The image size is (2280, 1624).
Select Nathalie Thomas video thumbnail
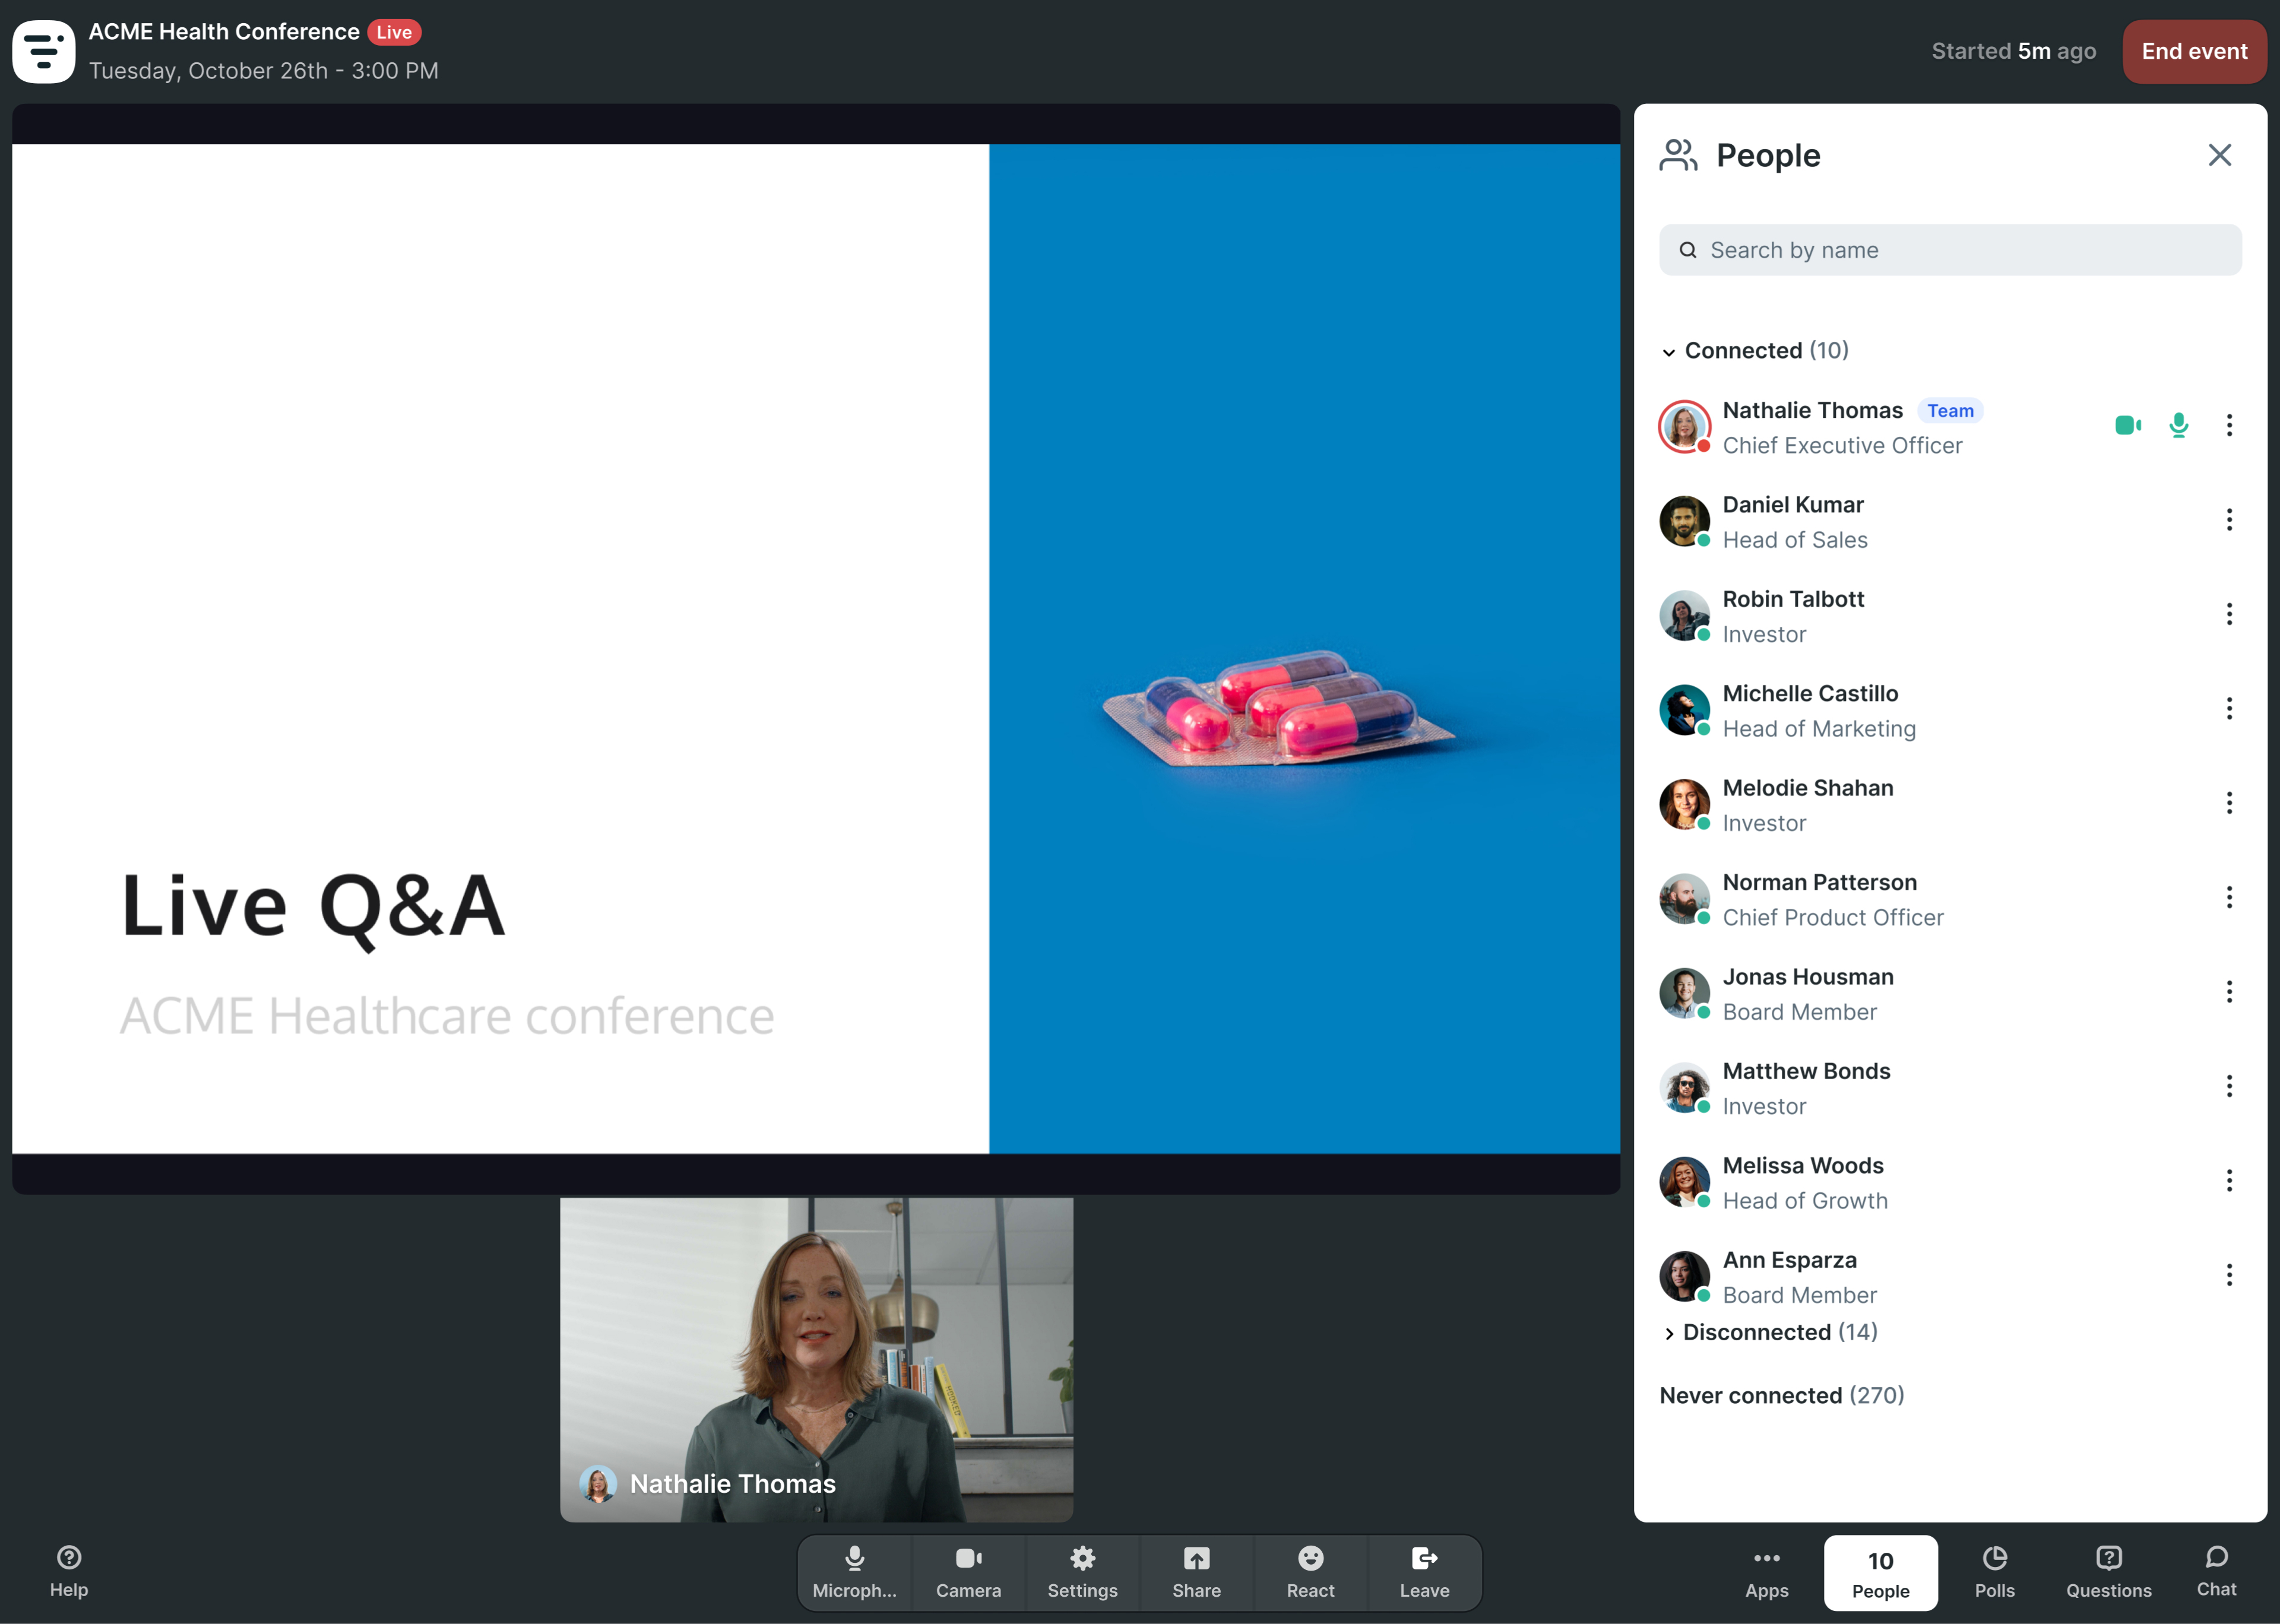[x=816, y=1359]
